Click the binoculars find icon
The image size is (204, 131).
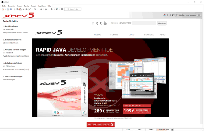click(x=26, y=9)
